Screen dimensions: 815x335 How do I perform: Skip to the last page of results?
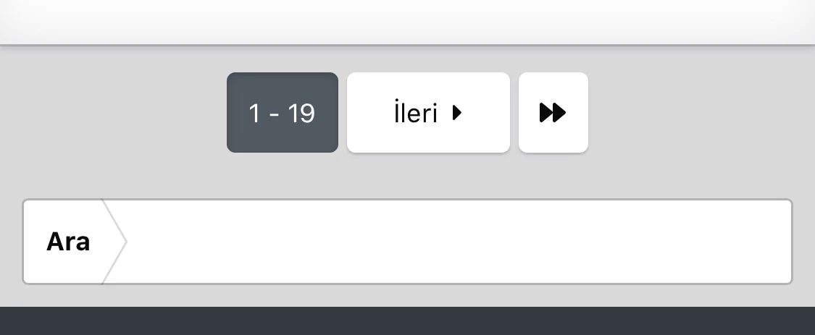click(553, 113)
